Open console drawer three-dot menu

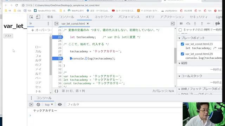(31, 98)
